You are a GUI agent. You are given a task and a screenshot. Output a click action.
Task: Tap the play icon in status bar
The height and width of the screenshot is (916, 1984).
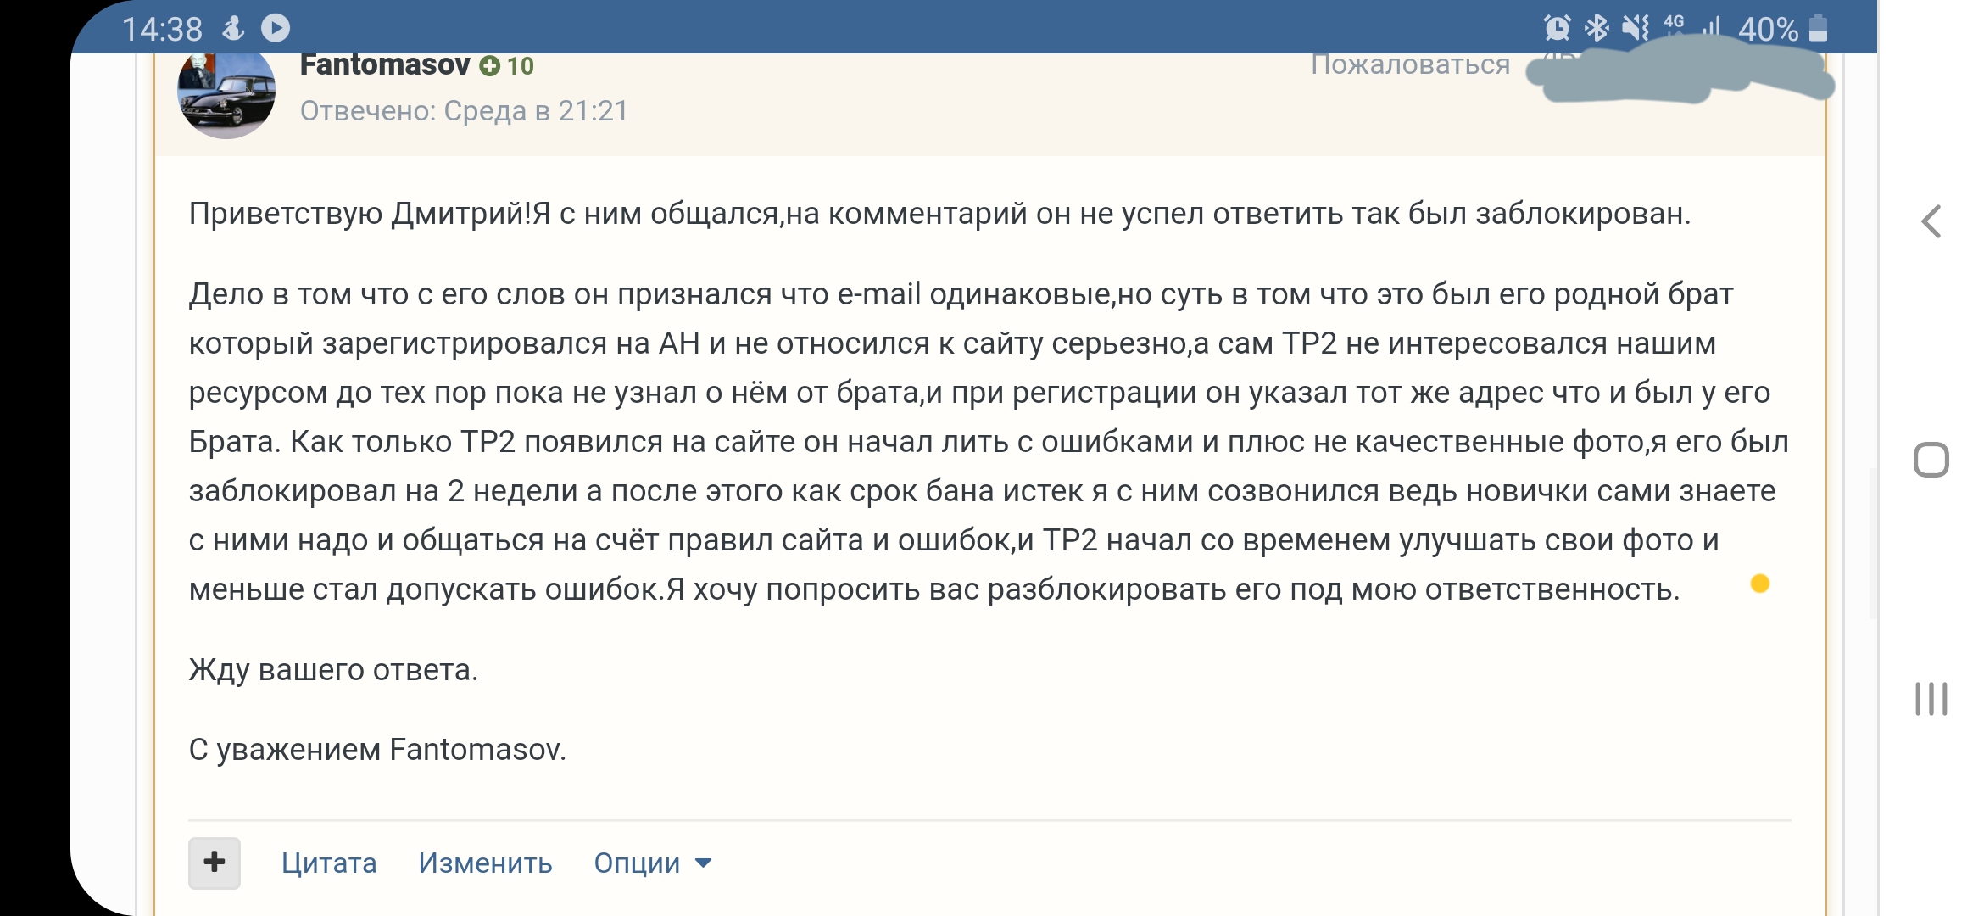[x=276, y=28]
